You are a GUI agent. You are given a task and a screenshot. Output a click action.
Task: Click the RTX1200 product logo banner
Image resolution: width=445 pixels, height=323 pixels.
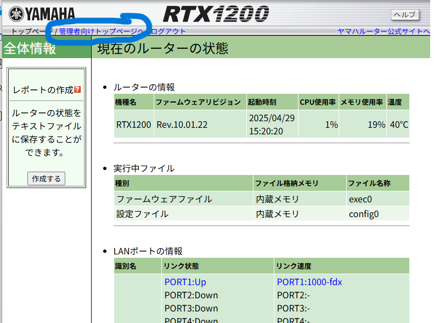point(216,14)
